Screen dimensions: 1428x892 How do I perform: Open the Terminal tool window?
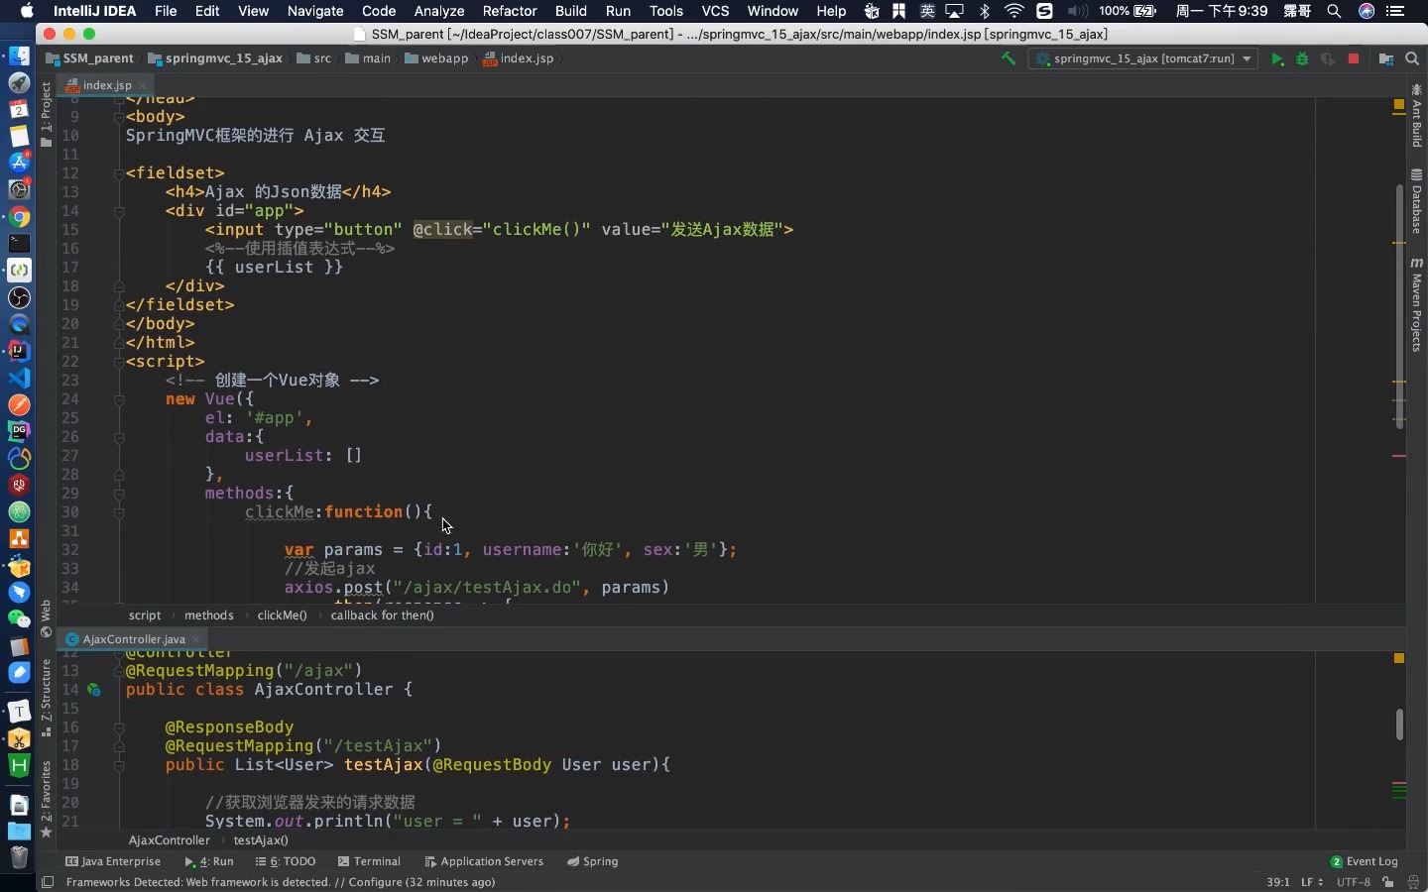tap(369, 861)
